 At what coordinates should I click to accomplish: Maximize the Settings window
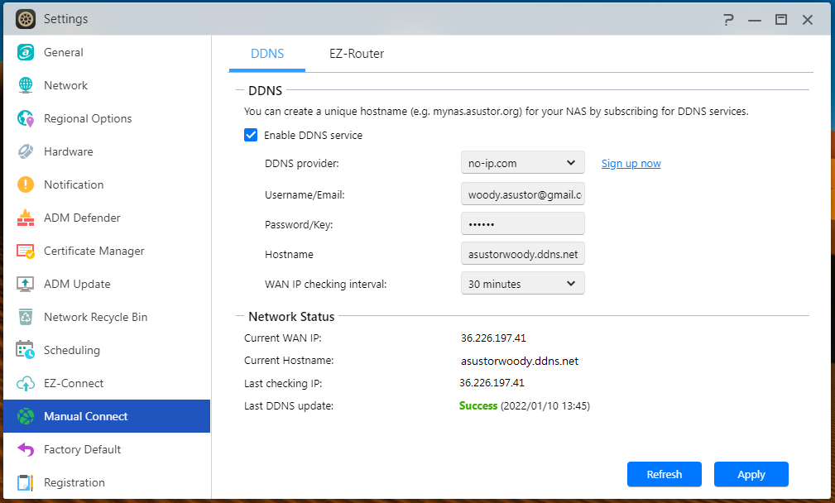(x=781, y=20)
